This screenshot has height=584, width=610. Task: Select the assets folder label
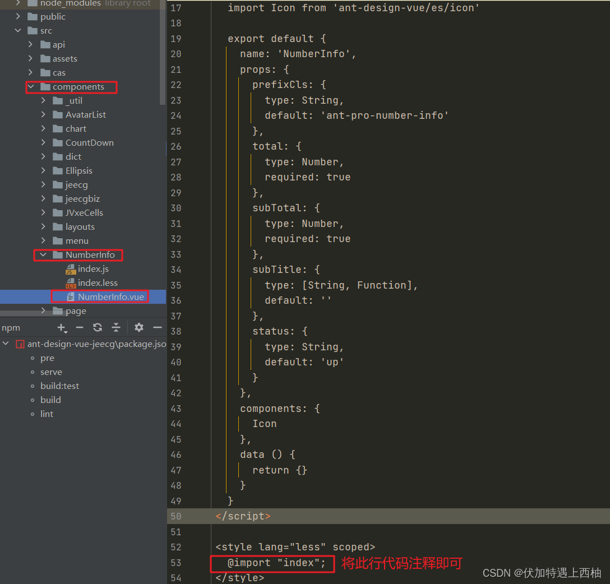(65, 58)
